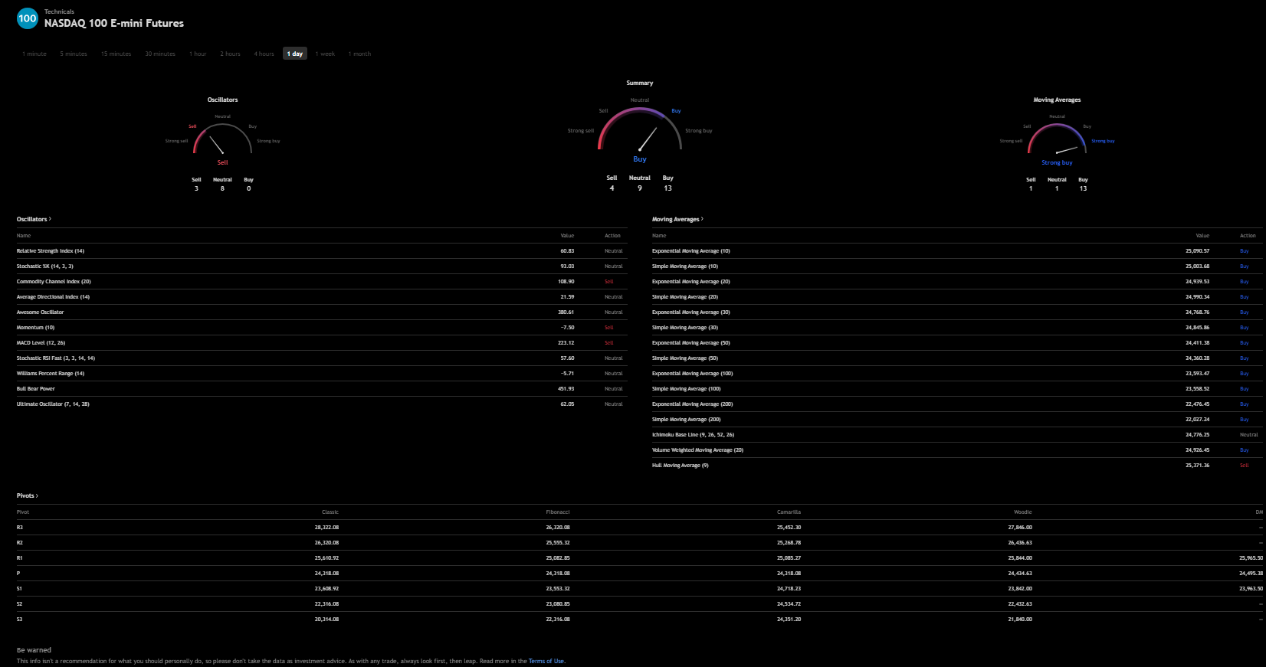Open the Oscillators section heading link
The image size is (1266, 667).
pos(34,219)
